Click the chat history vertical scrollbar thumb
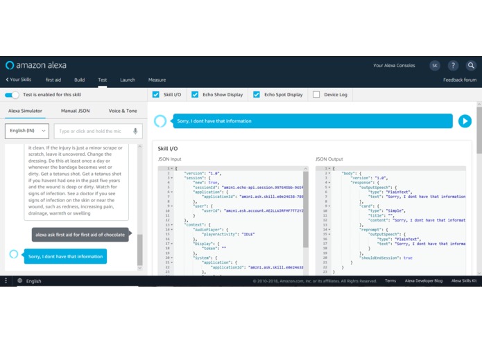Screen dimensions: 482x342 tap(140, 250)
